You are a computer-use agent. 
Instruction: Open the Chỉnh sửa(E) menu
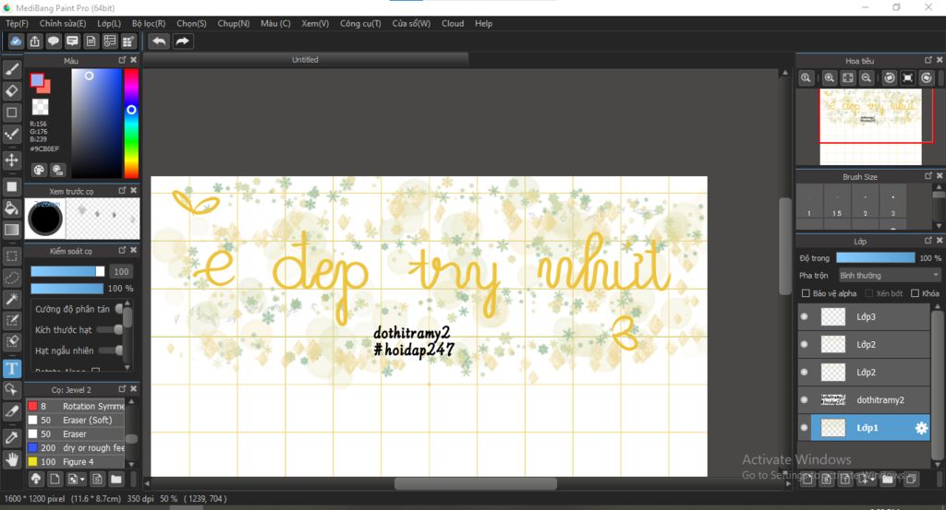63,23
